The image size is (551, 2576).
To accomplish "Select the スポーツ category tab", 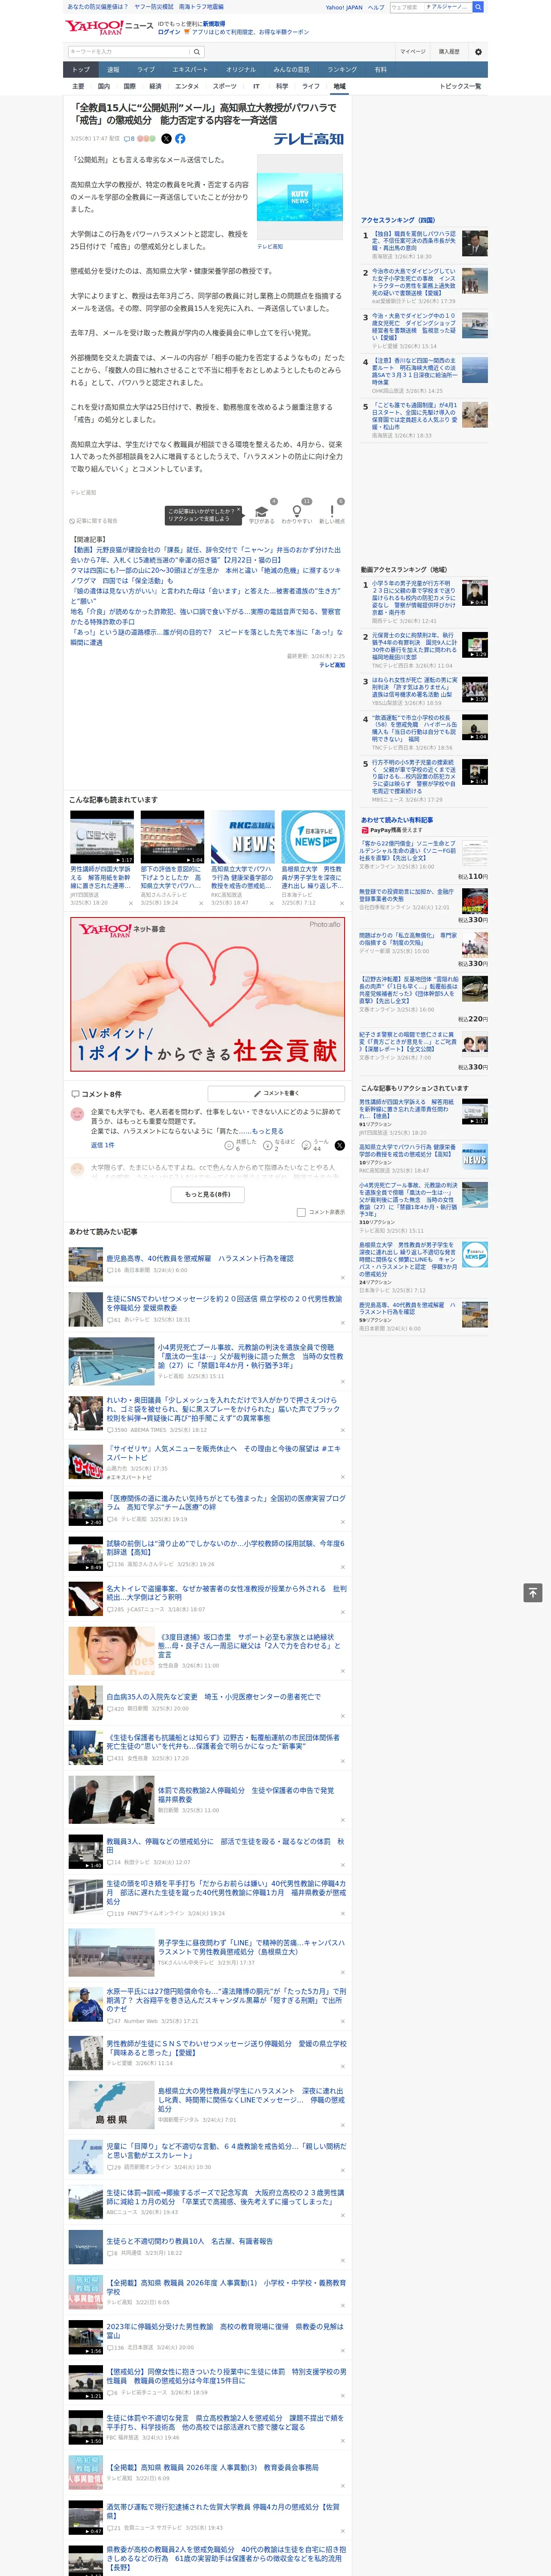I will coord(225,86).
